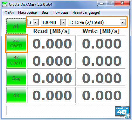Open the drive selector L: 15% dropdown

[x=97, y=22]
